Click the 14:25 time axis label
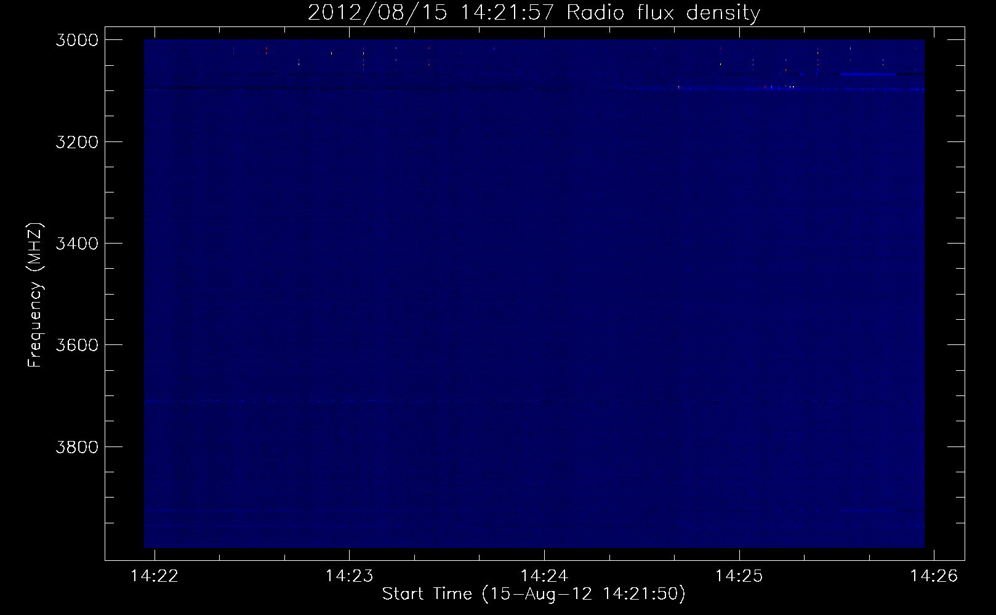 (739, 576)
